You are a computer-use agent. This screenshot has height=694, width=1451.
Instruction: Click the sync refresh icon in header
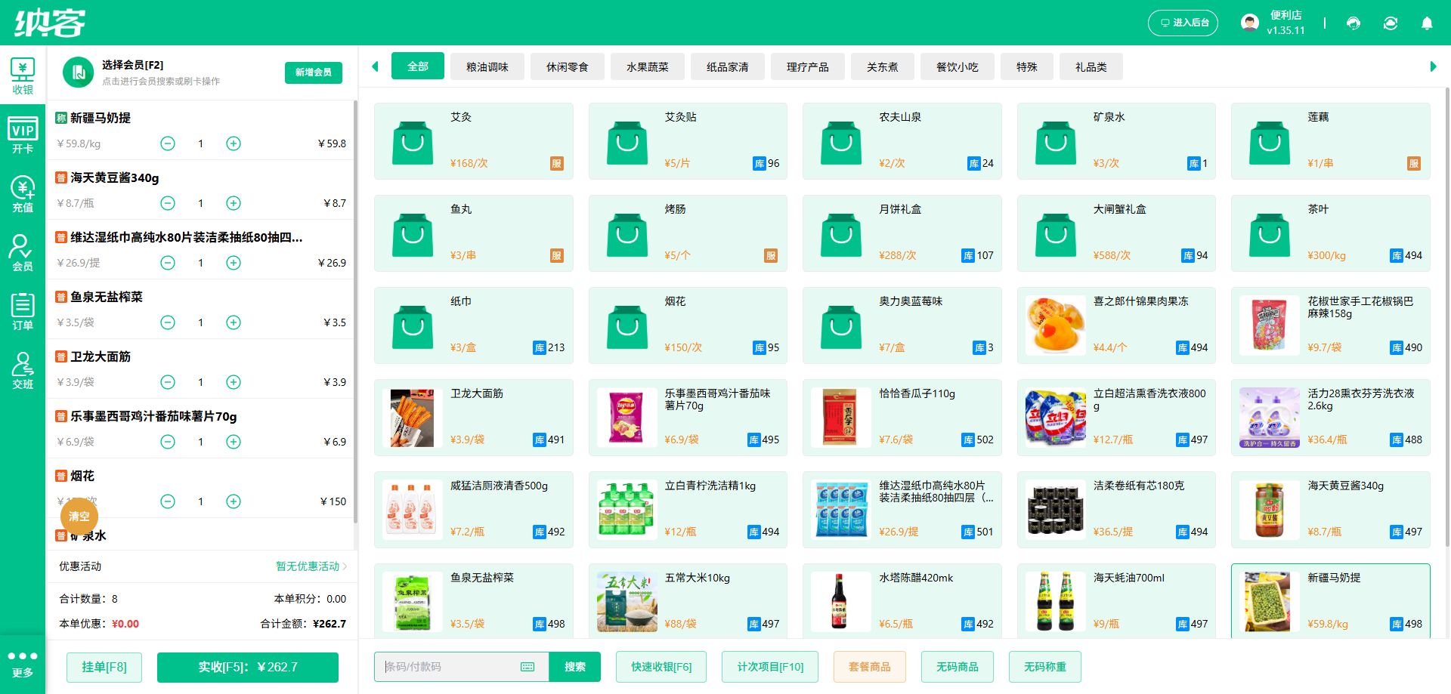(x=1391, y=23)
